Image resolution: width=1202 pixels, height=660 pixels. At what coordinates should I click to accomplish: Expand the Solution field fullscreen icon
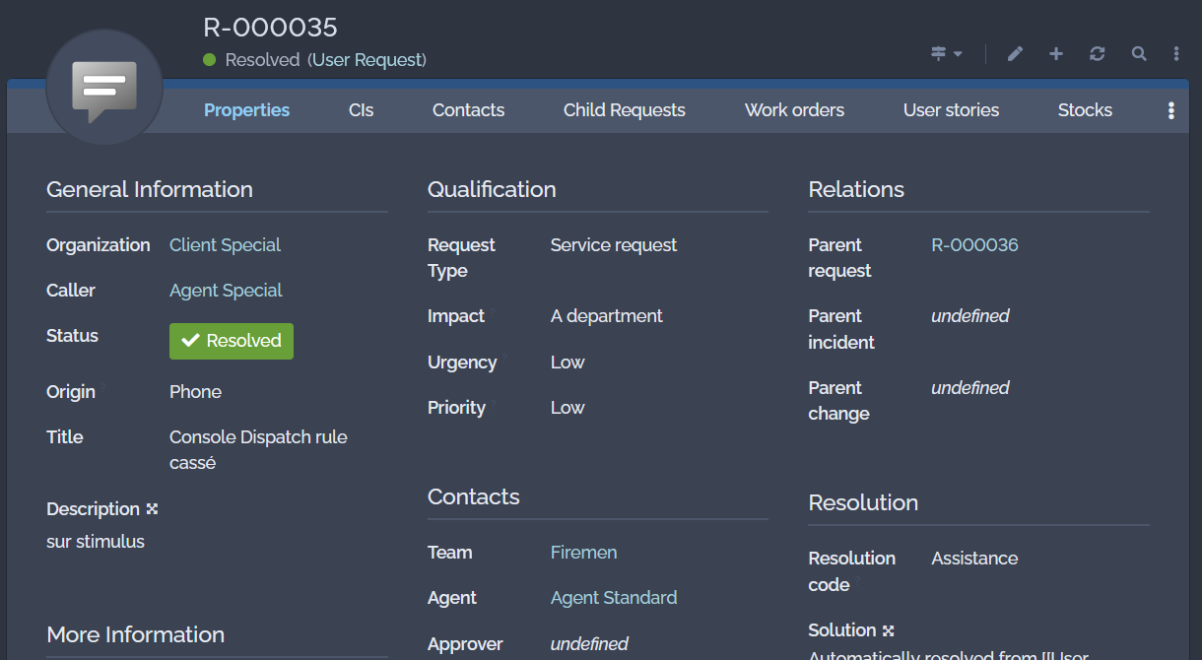click(x=888, y=630)
